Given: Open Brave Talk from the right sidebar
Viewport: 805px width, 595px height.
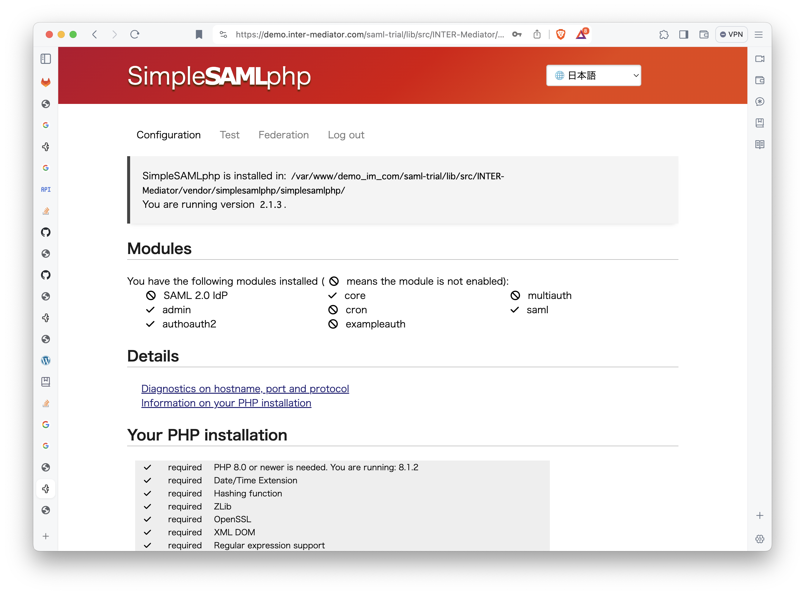Looking at the screenshot, I should point(760,59).
